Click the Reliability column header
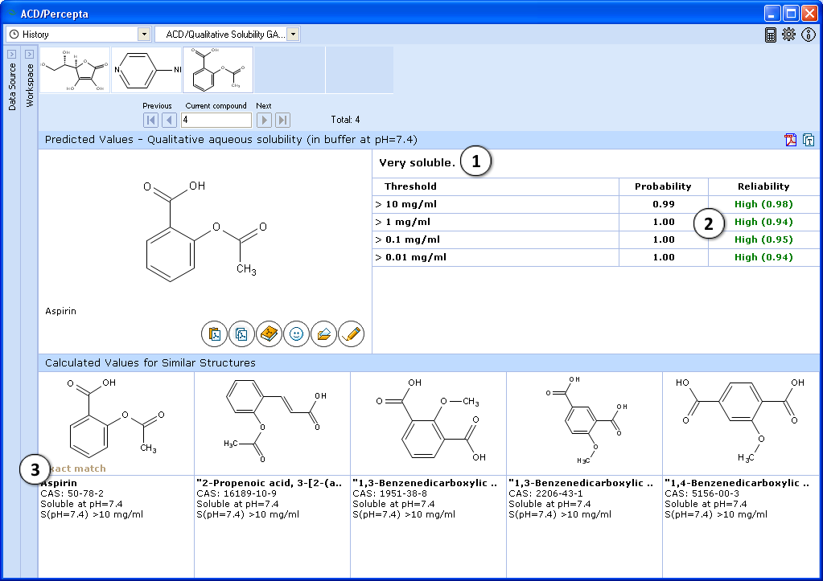Screen dimensions: 823x581 coord(763,186)
